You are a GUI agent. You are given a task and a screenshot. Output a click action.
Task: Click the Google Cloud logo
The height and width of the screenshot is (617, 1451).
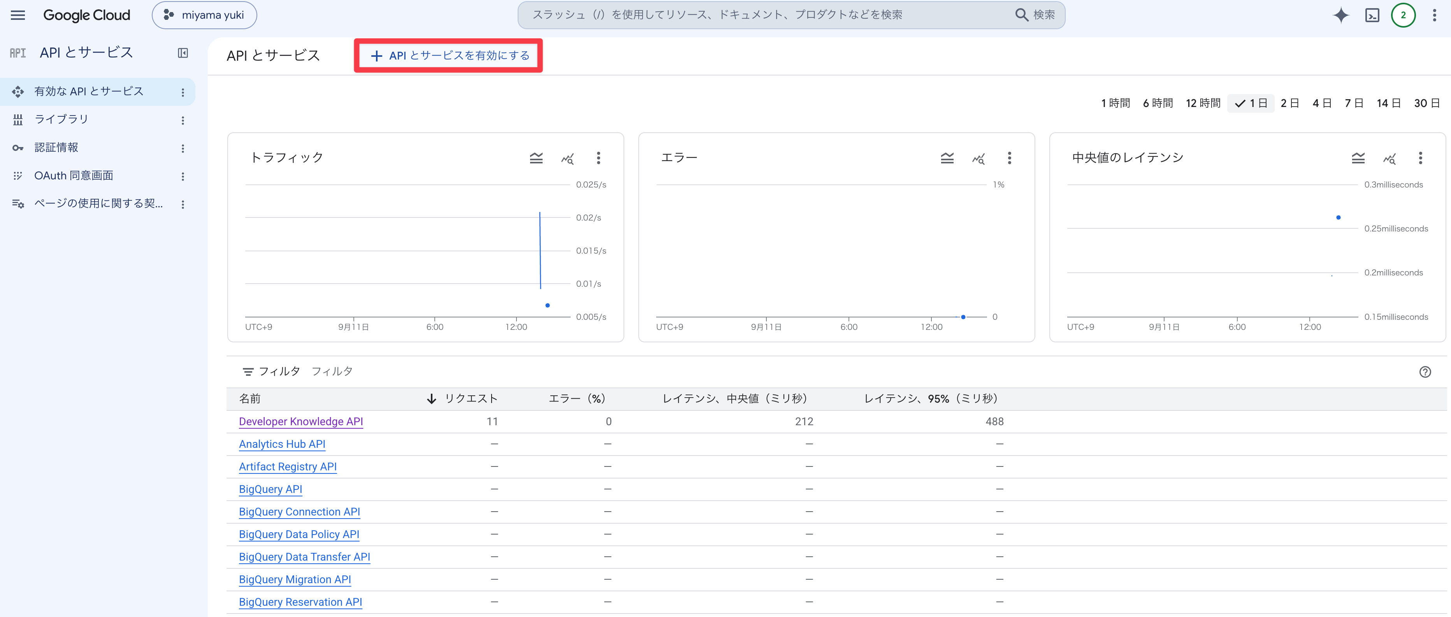coord(87,15)
